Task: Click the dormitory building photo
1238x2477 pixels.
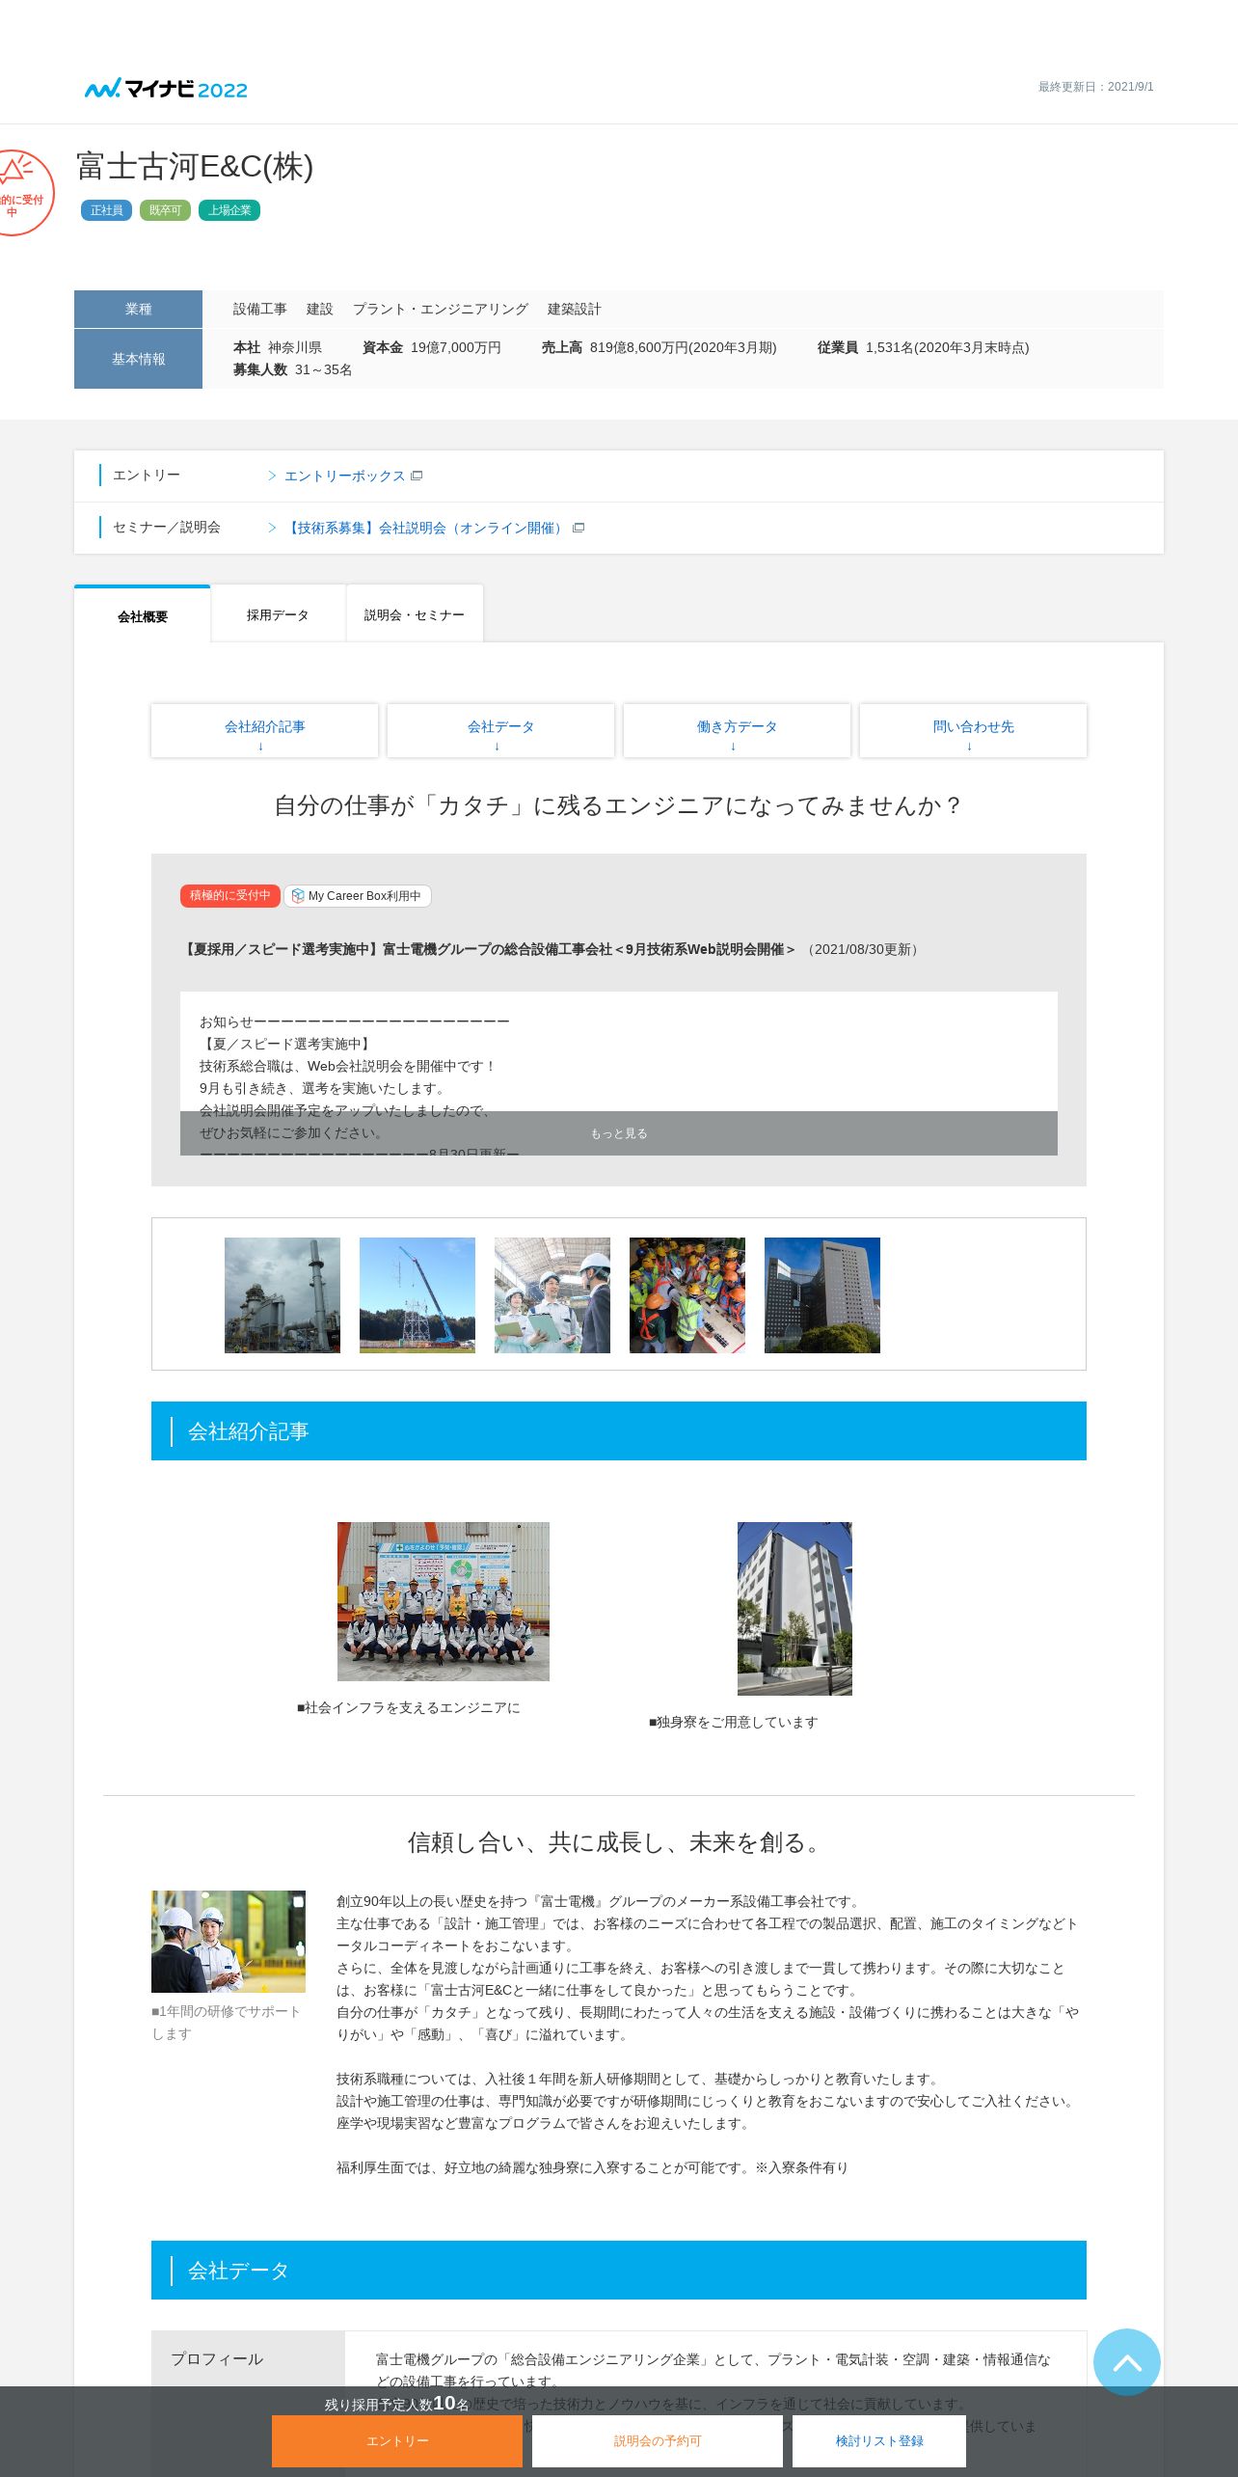Action: [x=794, y=1609]
